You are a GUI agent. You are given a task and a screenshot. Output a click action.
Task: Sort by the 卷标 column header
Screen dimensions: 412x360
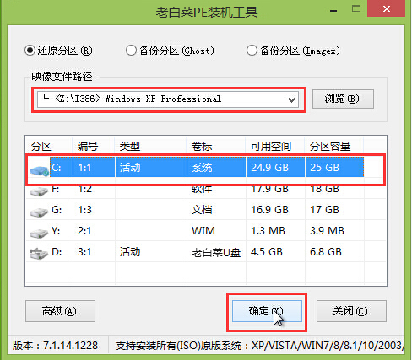[x=202, y=147]
